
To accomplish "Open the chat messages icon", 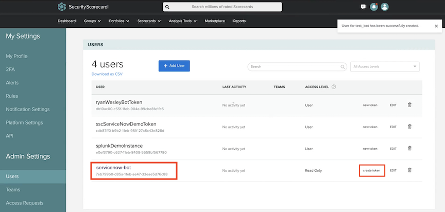I will tap(363, 7).
